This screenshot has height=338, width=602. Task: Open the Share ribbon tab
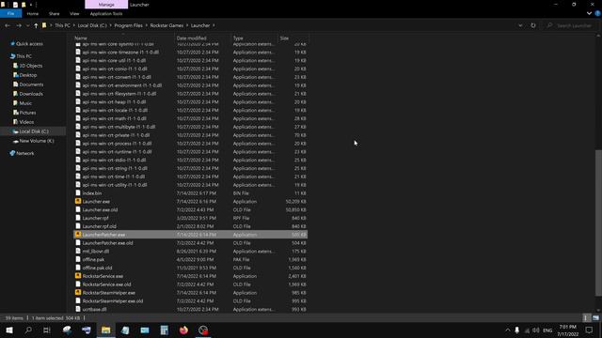pos(55,13)
